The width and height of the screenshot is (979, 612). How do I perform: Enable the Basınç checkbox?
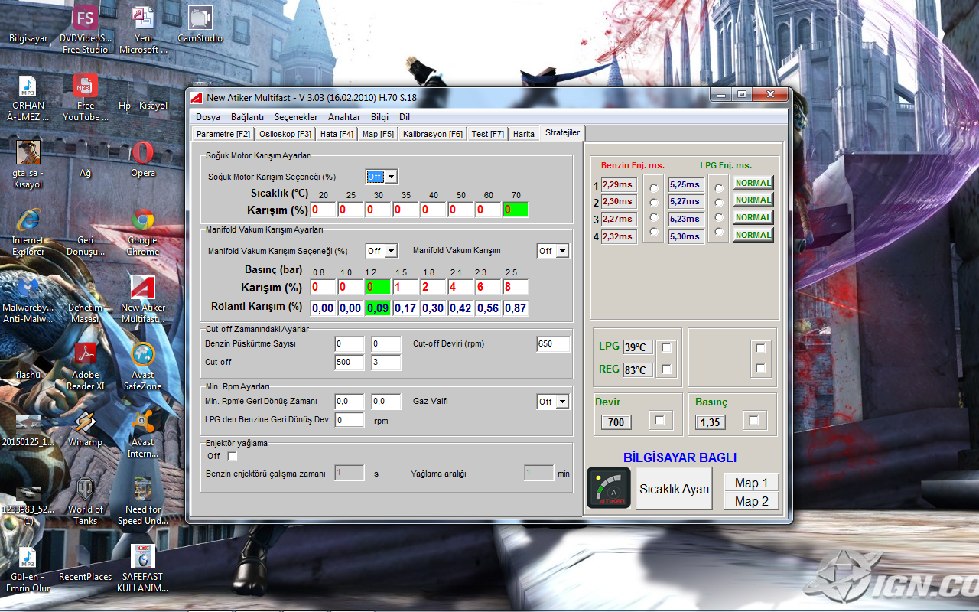point(754,420)
